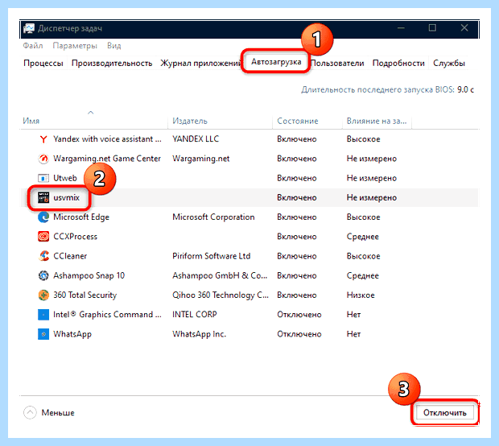This screenshot has width=499, height=446.
Task: Click the CCleaner icon
Action: point(43,256)
